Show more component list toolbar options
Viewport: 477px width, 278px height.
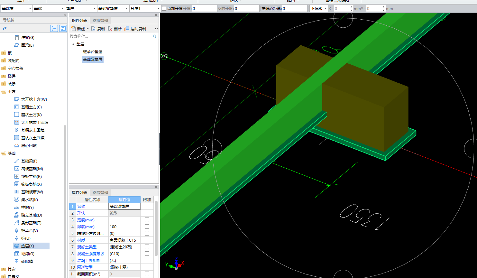point(156,29)
